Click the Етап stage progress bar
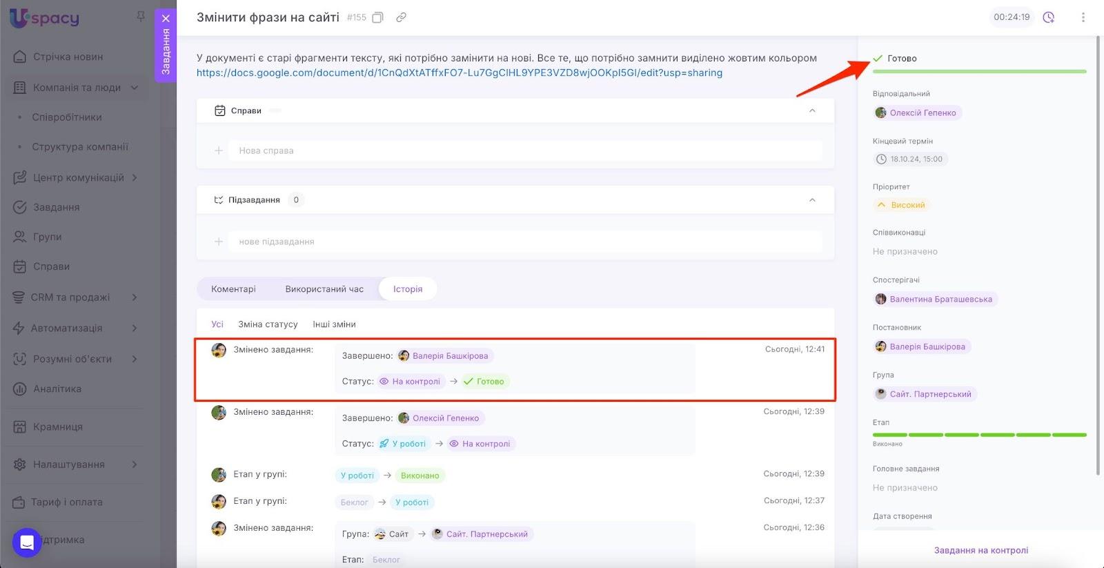Screen dimensions: 1104x568 click(979, 435)
